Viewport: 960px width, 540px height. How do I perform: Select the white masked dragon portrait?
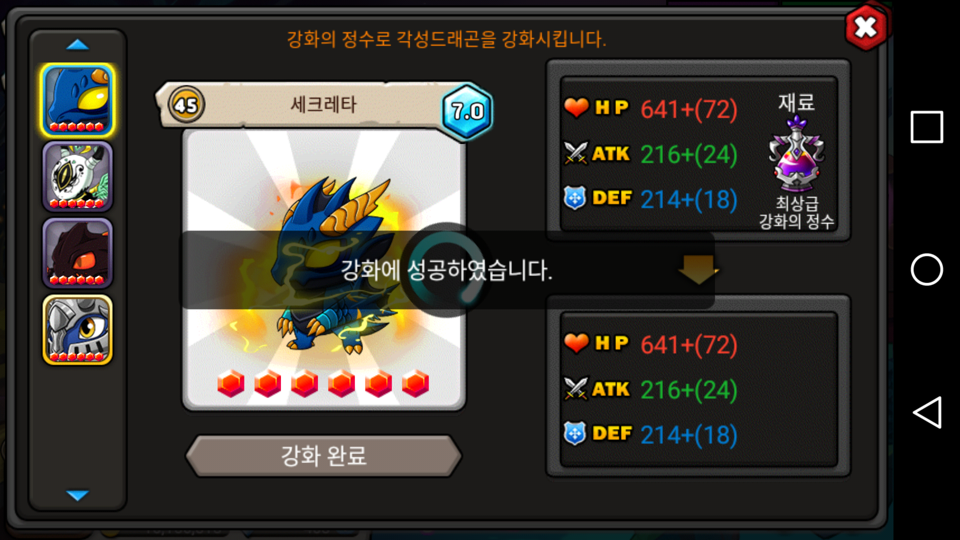click(x=77, y=177)
